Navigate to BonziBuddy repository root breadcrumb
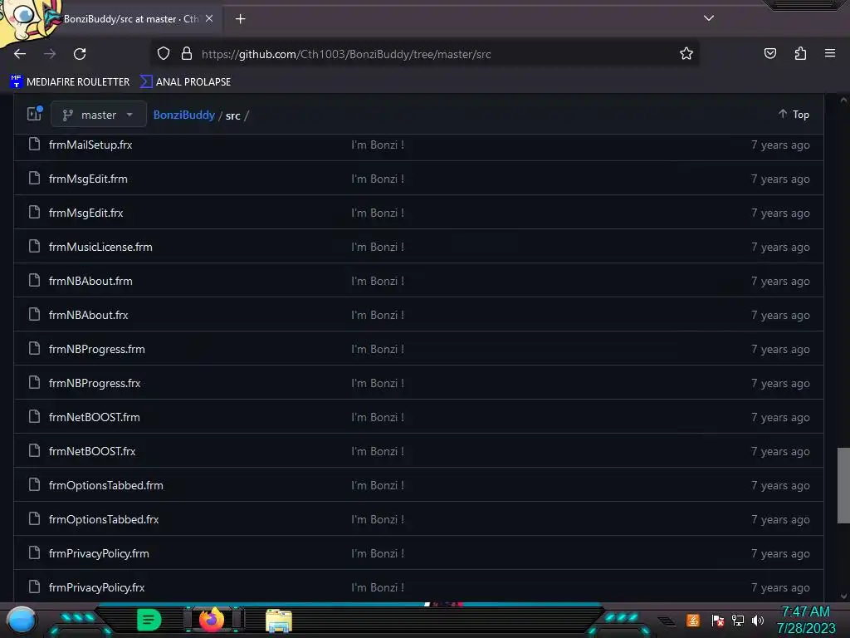Viewport: 850px width, 638px height. [183, 115]
